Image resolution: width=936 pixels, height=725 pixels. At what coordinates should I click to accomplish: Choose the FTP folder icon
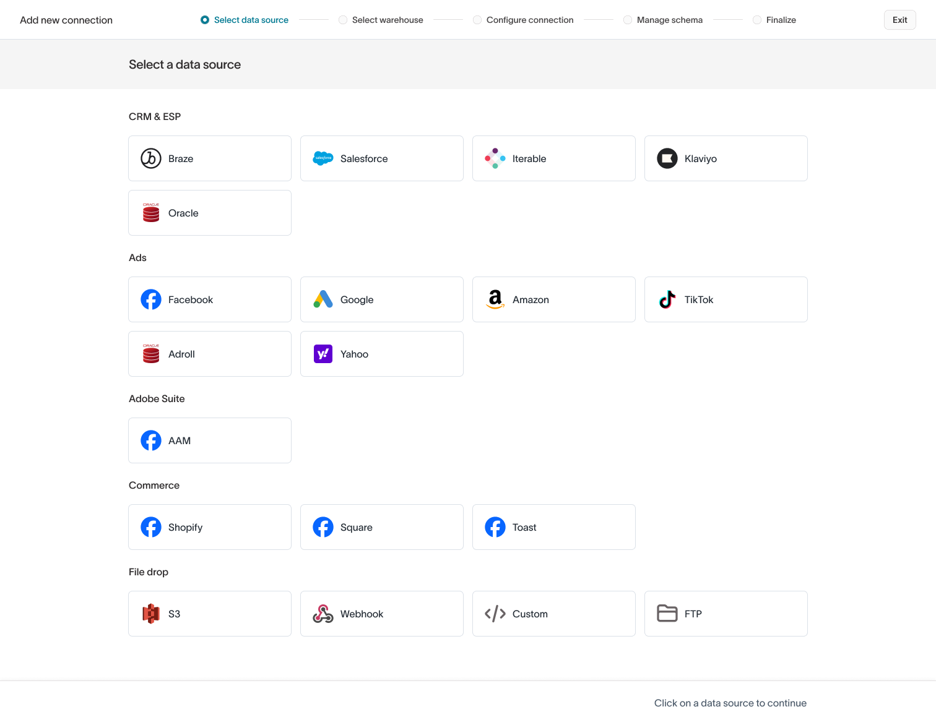pyautogui.click(x=667, y=614)
